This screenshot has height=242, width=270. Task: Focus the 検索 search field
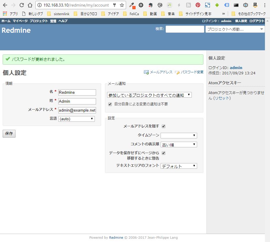click(185, 29)
